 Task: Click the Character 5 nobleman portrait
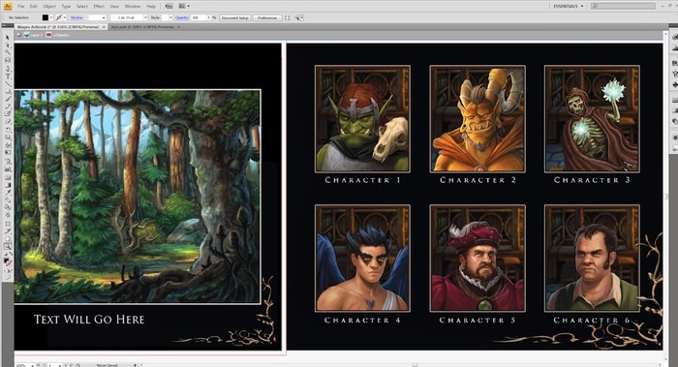(478, 259)
